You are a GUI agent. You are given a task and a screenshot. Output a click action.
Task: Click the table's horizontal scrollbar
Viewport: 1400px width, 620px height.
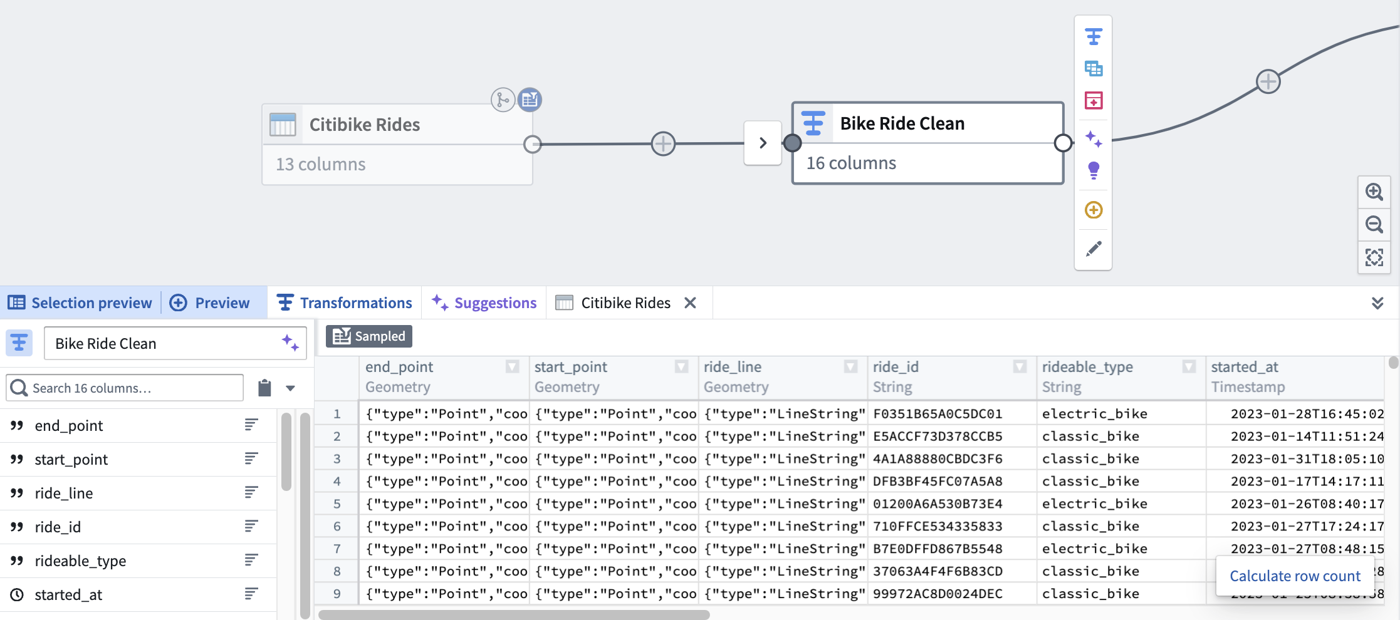point(514,615)
